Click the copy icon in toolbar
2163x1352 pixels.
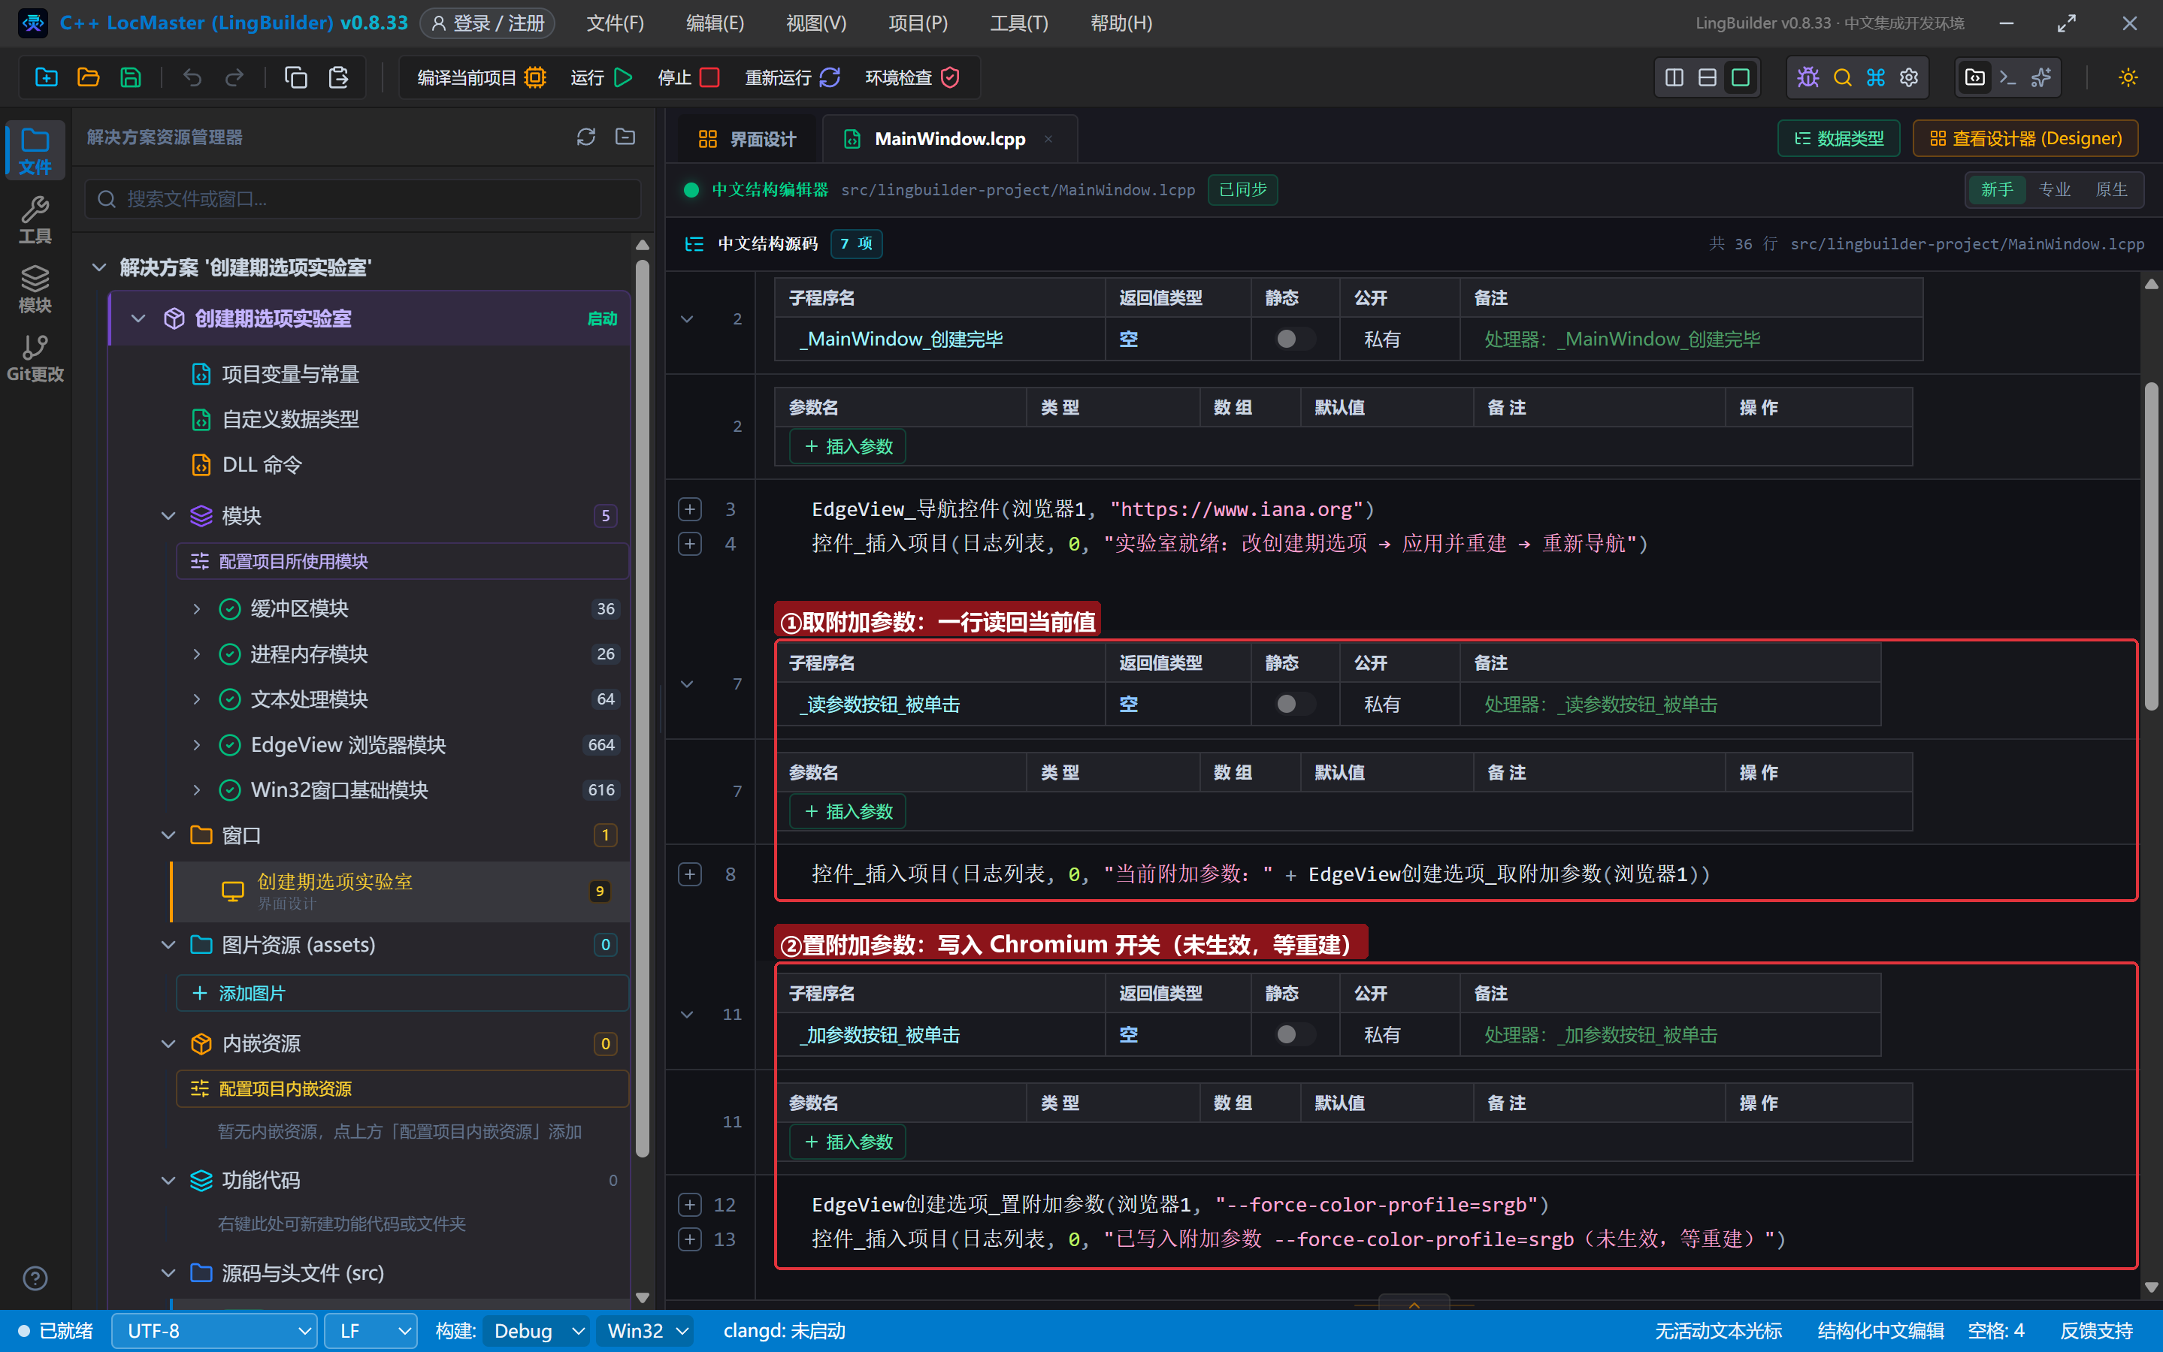(x=295, y=78)
